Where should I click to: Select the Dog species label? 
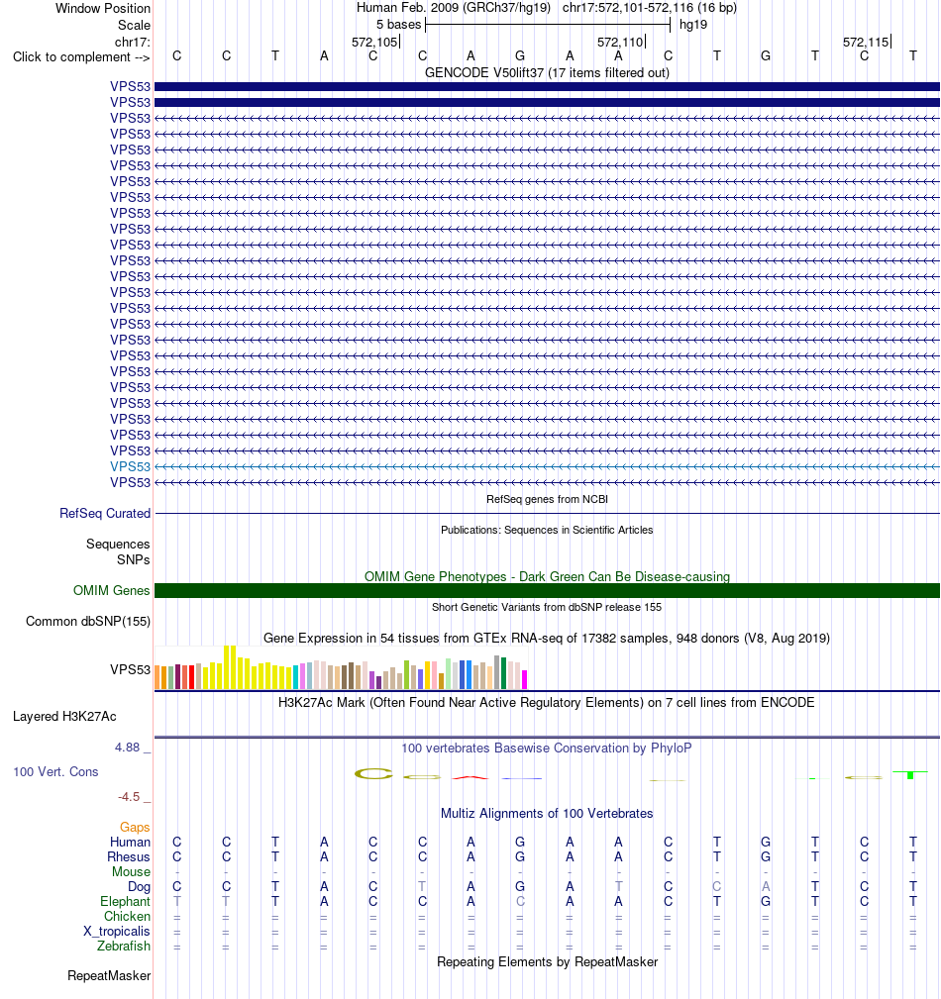coord(139,887)
